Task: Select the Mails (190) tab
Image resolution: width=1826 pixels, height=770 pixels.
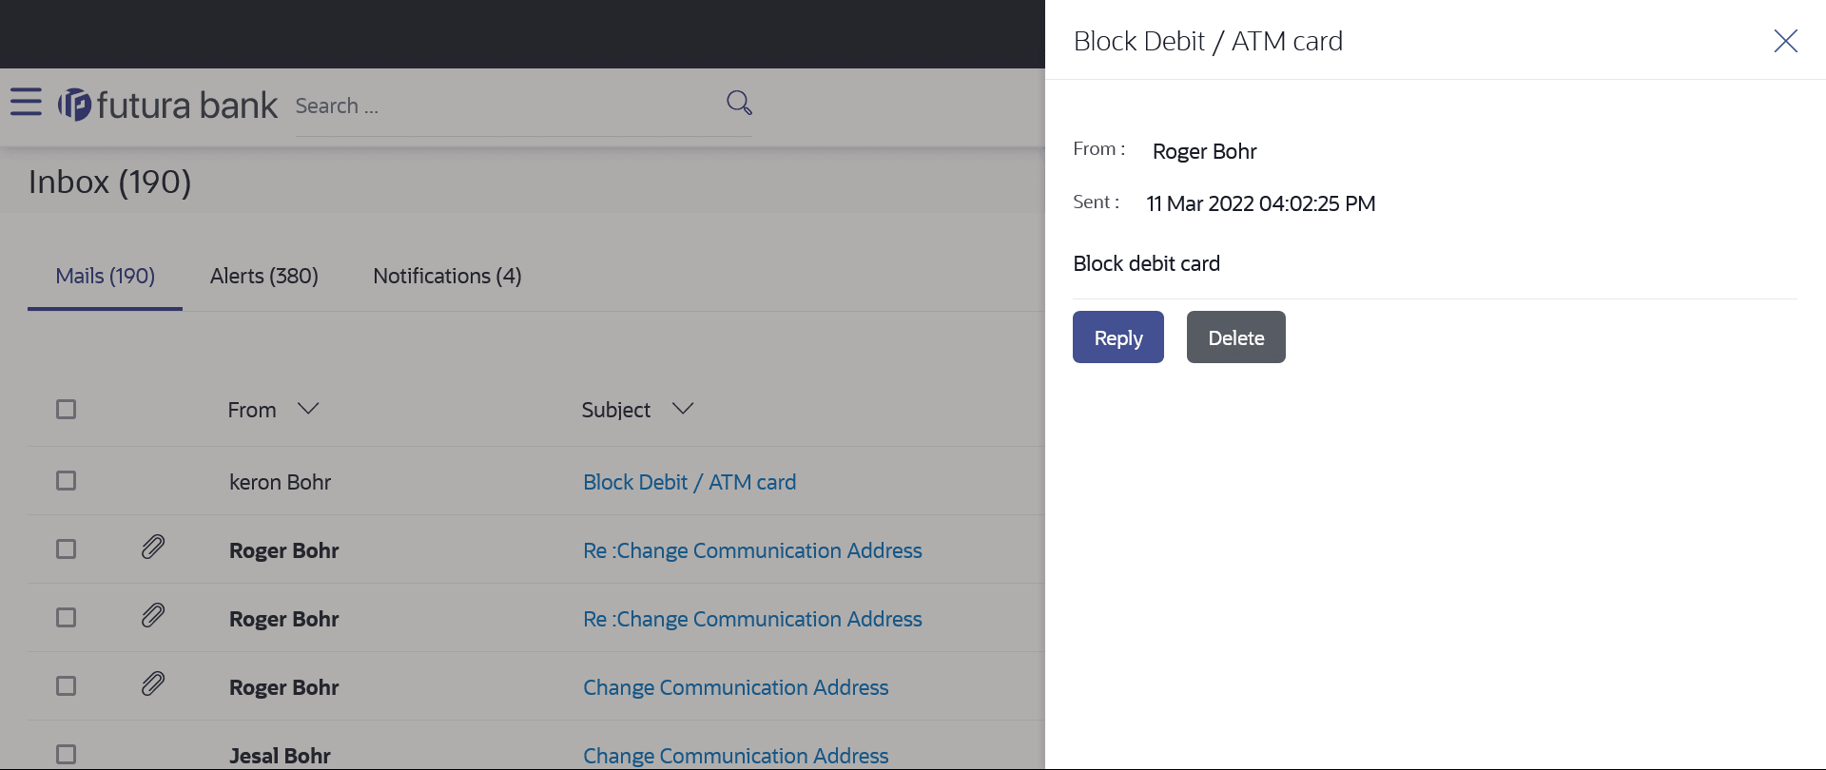Action: coord(106,277)
